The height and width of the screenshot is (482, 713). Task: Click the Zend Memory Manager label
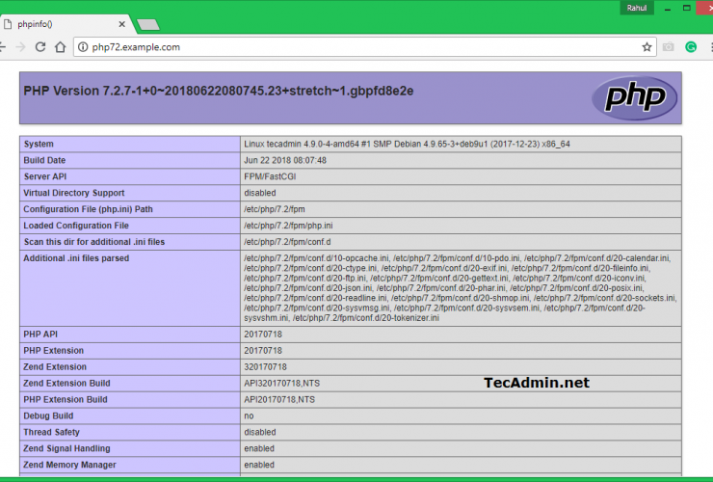(71, 465)
